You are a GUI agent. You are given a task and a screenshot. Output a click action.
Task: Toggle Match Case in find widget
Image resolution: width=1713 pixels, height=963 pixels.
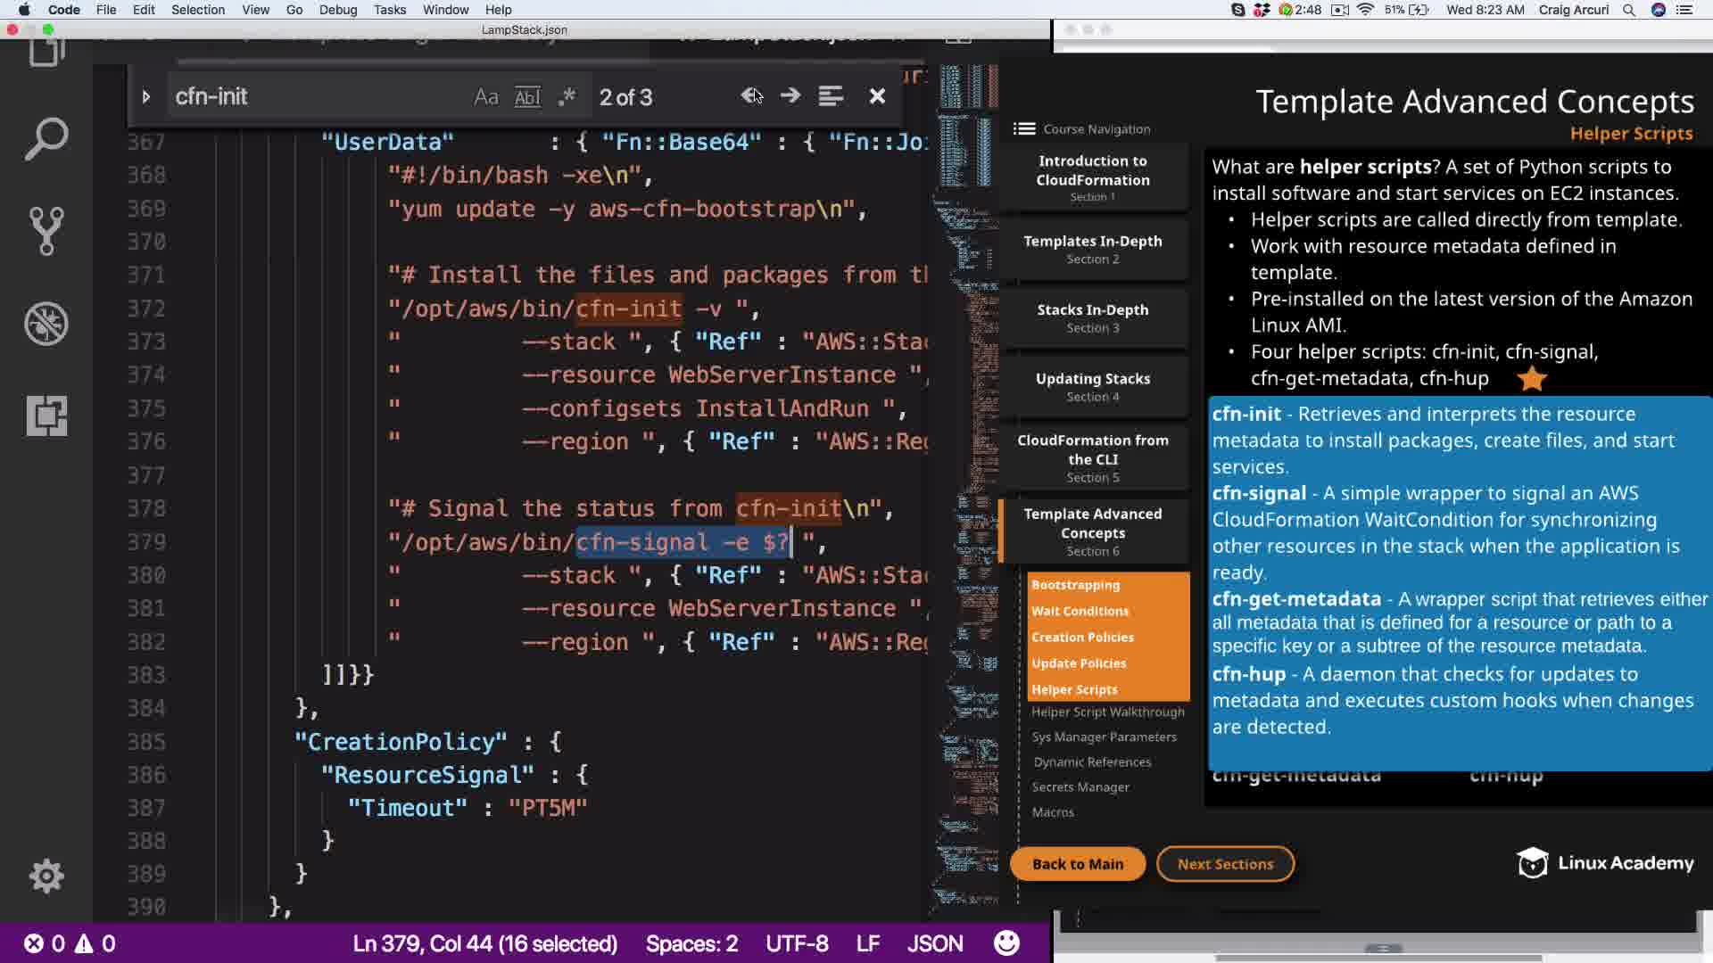[485, 97]
